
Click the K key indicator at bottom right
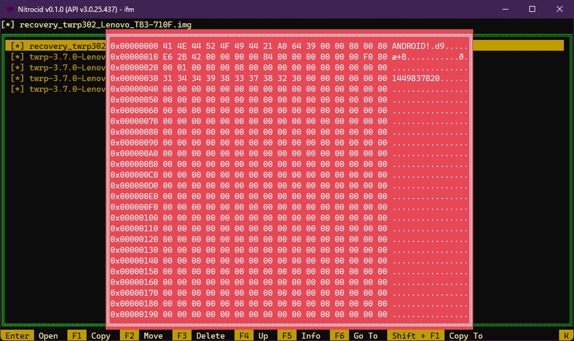pyautogui.click(x=566, y=336)
